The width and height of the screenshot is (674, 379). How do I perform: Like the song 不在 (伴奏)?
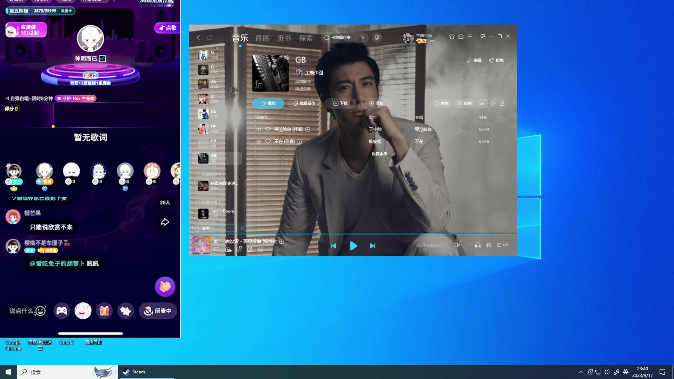[x=268, y=142]
